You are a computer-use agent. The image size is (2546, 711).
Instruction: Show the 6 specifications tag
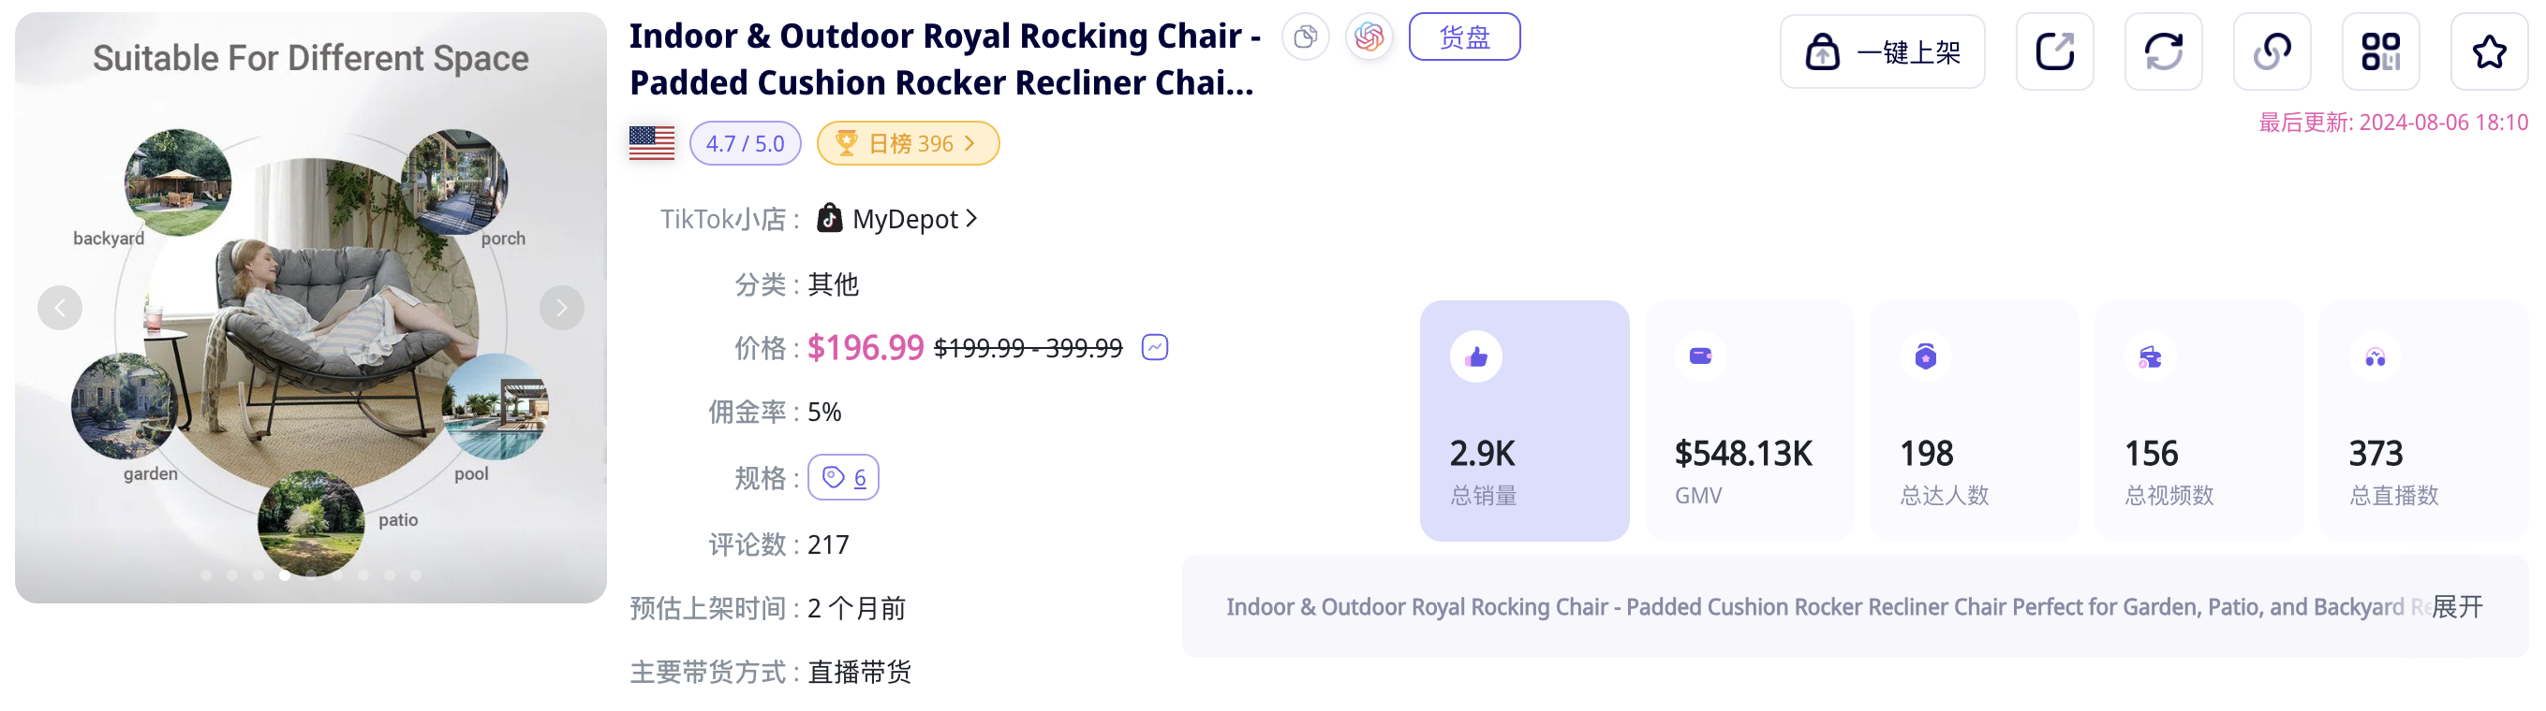pos(843,478)
